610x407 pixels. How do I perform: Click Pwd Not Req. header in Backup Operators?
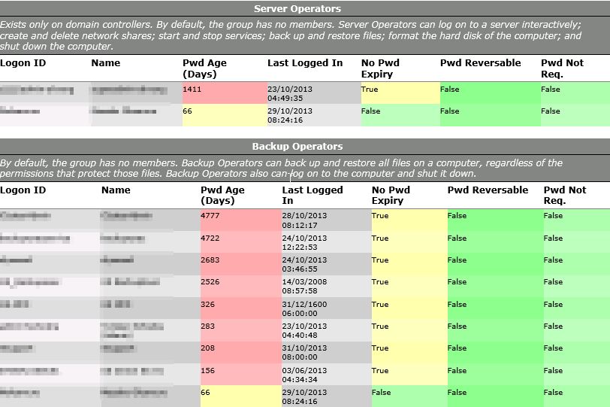(564, 195)
